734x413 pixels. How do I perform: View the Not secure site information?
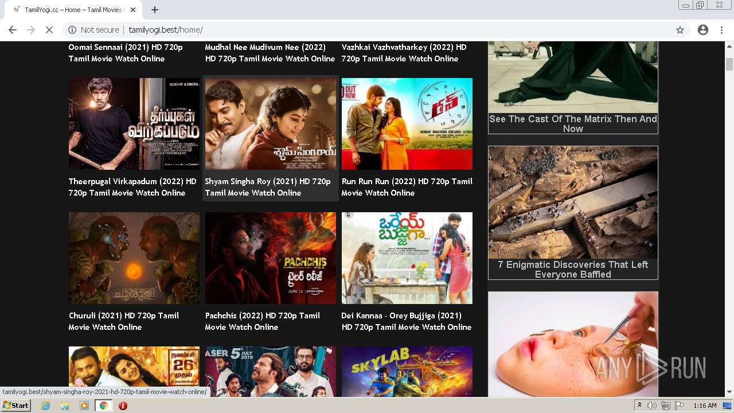[94, 30]
